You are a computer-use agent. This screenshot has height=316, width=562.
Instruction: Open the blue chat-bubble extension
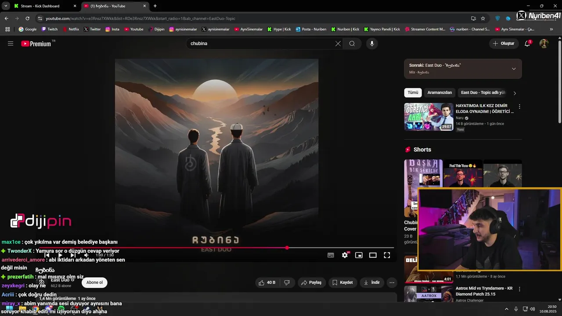click(508, 18)
